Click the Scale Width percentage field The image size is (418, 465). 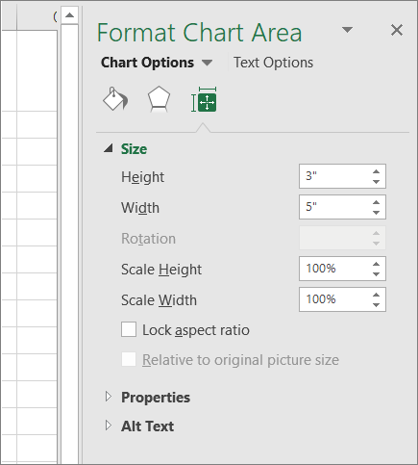coord(334,299)
